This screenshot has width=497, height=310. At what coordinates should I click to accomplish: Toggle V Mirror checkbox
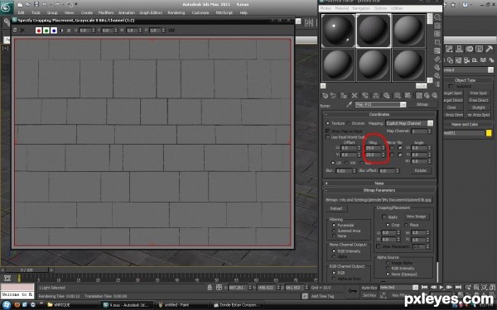(392, 155)
